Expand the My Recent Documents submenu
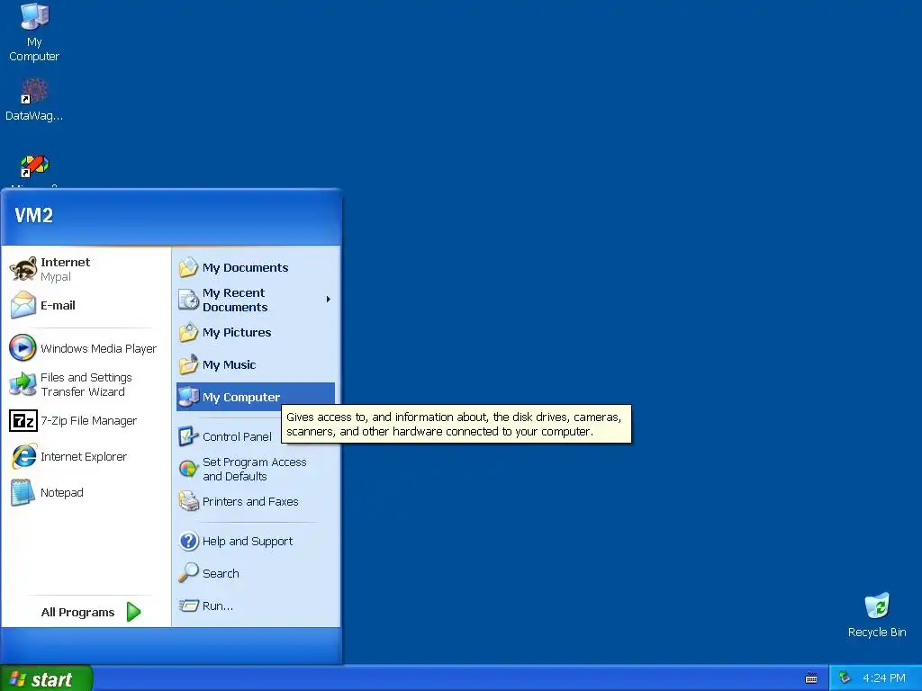 [x=255, y=300]
